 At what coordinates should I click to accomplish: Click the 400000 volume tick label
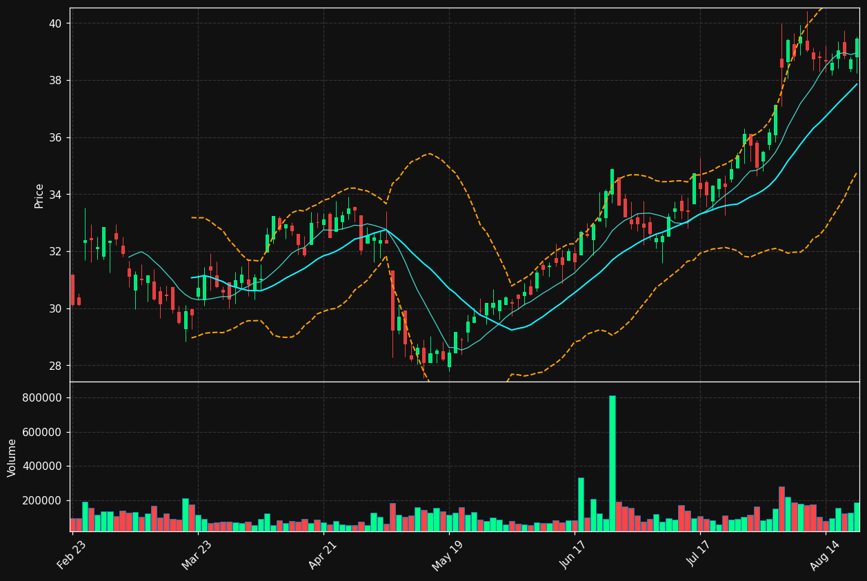click(x=42, y=466)
